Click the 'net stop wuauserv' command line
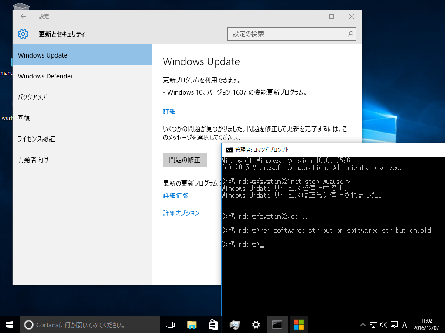 coord(286,181)
